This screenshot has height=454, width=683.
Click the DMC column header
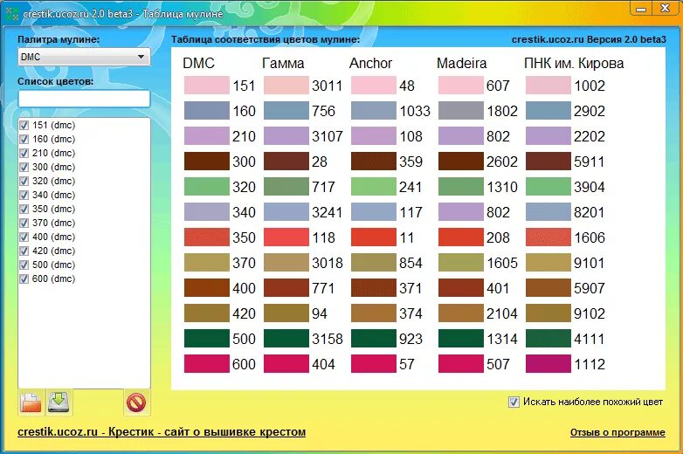pos(198,63)
